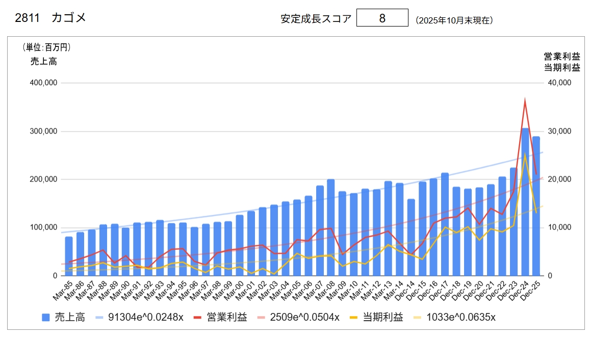Click the blue 売上高 legend swatch
The image size is (589, 337).
(46, 318)
